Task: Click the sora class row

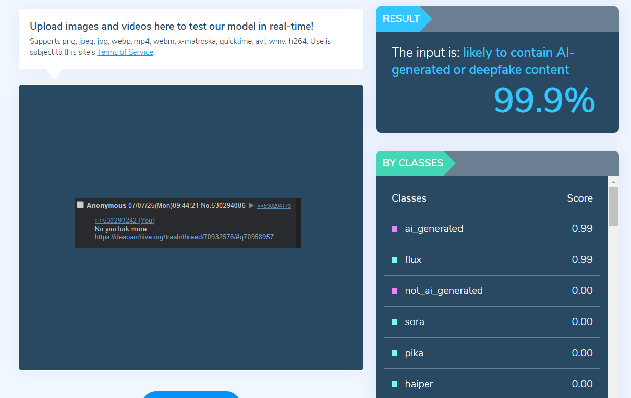Action: coord(492,322)
